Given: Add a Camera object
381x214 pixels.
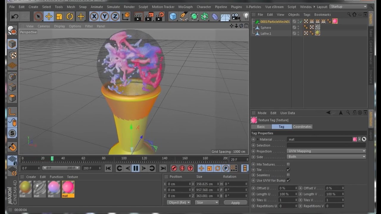Looking at the screenshot, I should point(236,17).
